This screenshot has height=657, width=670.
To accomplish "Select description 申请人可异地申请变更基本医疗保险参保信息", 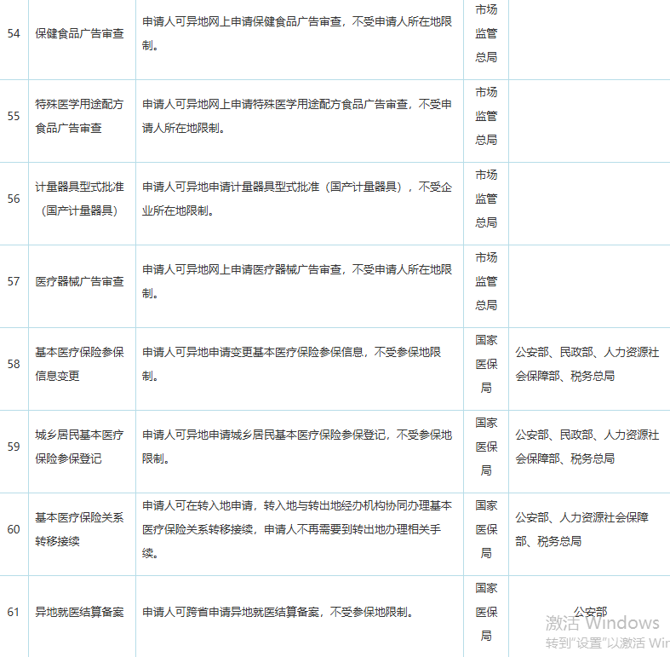I will pyautogui.click(x=291, y=364).
